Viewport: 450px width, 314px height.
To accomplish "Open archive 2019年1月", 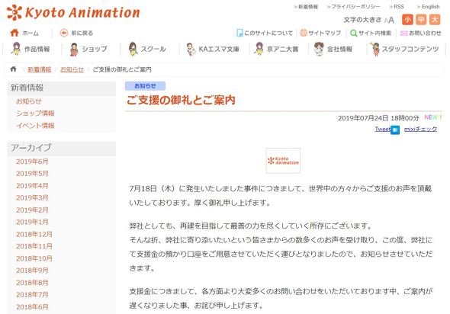I will coord(32,222).
